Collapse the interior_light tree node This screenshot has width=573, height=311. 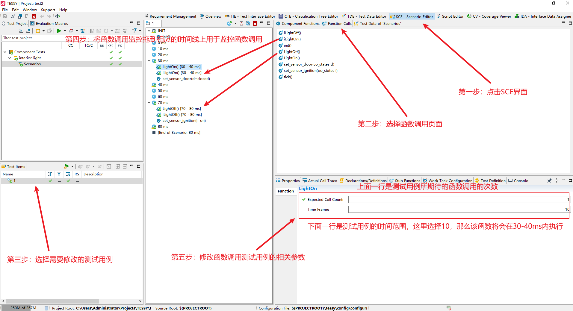coord(10,58)
